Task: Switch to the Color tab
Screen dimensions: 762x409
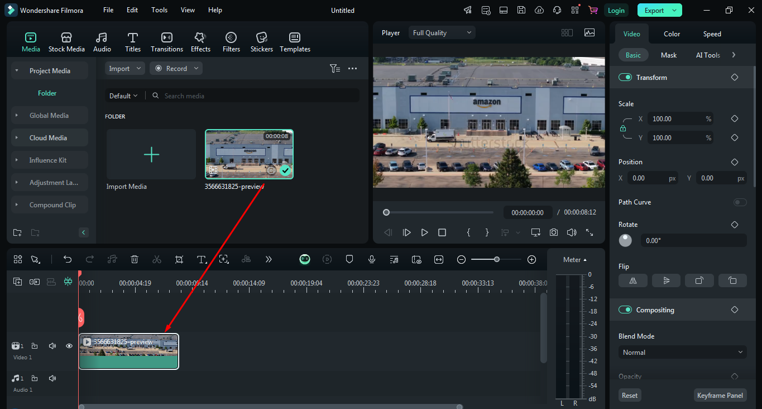Action: 672,34
